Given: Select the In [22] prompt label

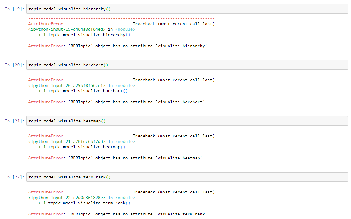Looking at the screenshot, I should tap(13, 177).
